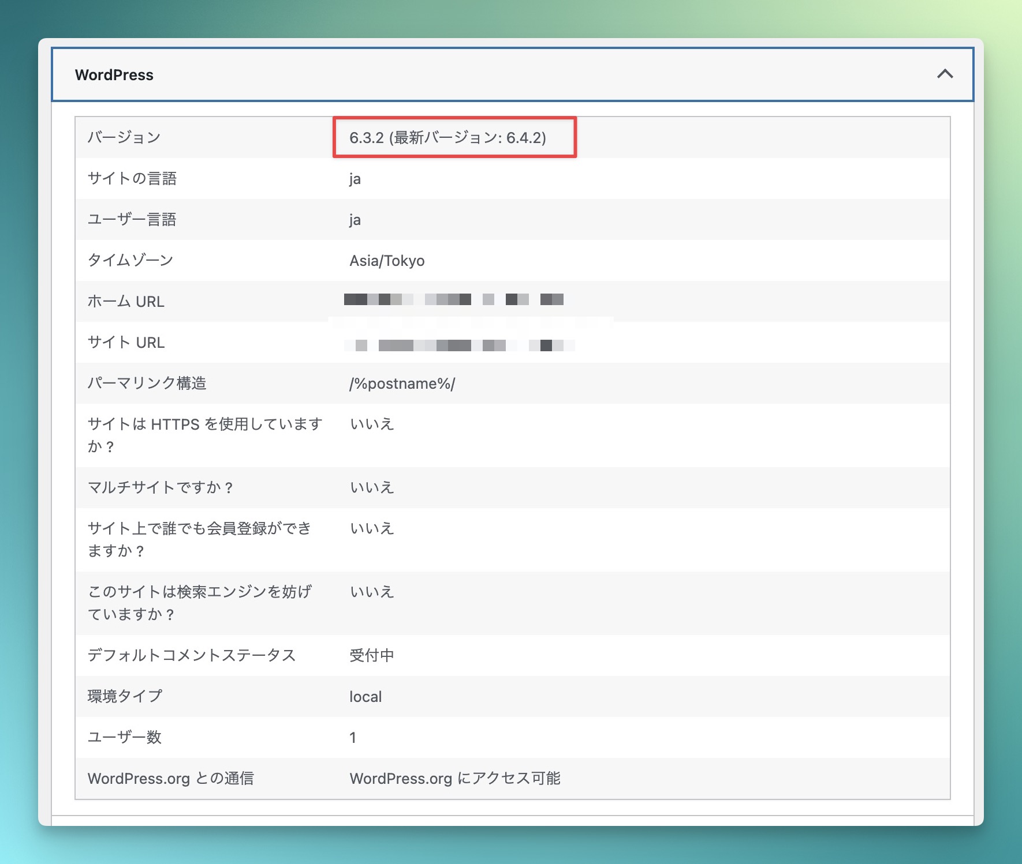The image size is (1022, 864).
Task: Select the 受付中 comment status value
Action: pyautogui.click(x=372, y=655)
